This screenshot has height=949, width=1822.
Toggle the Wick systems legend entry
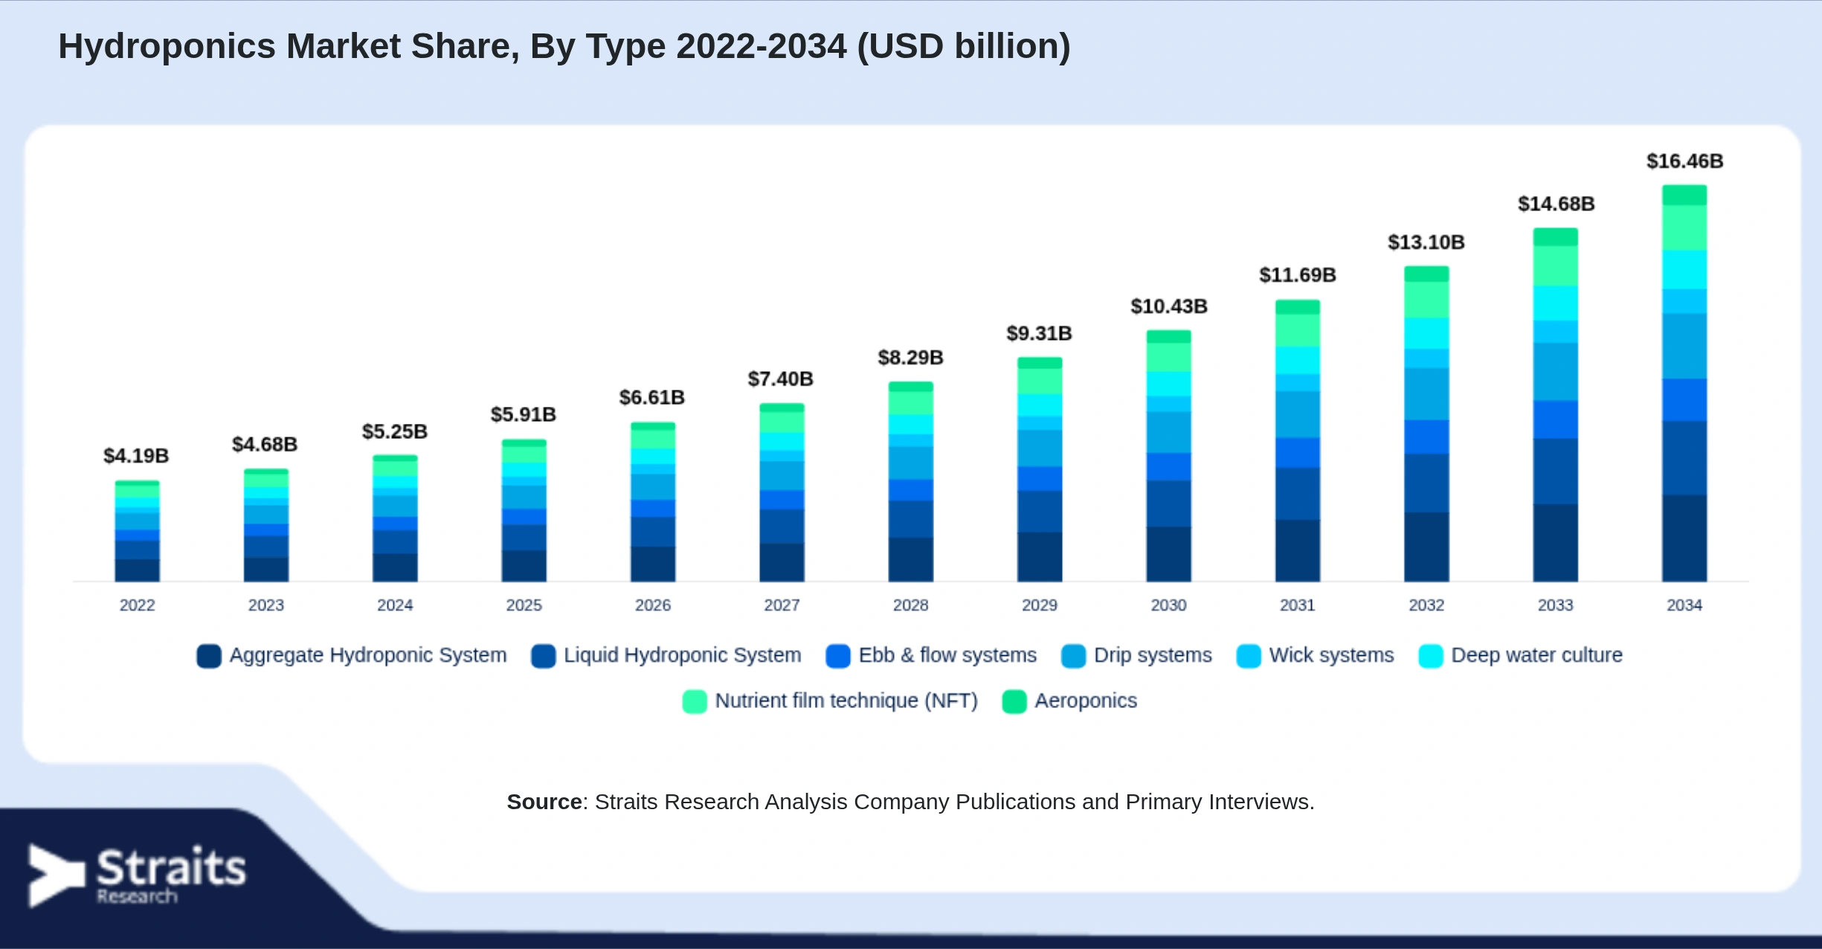tap(1315, 656)
